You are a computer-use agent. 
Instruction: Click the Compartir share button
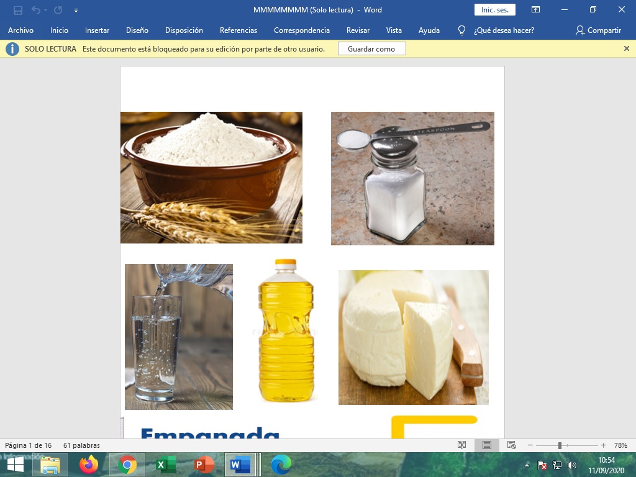pos(598,30)
